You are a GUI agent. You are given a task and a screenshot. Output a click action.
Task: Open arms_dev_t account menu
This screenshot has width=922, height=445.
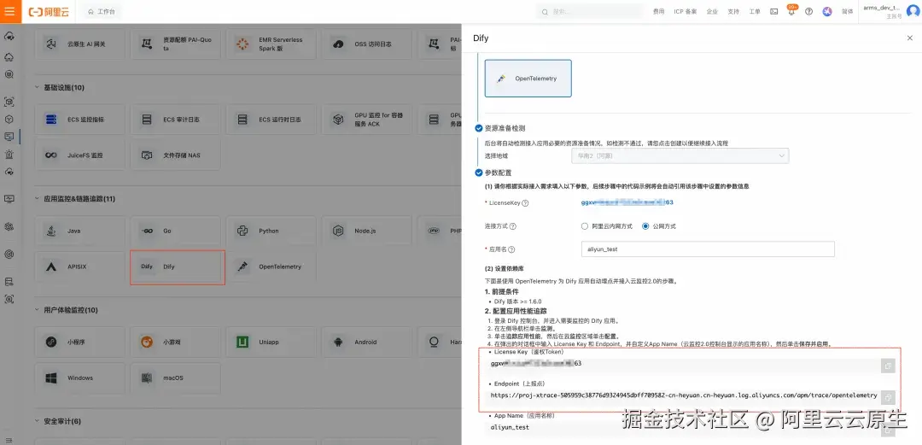pyautogui.click(x=881, y=11)
